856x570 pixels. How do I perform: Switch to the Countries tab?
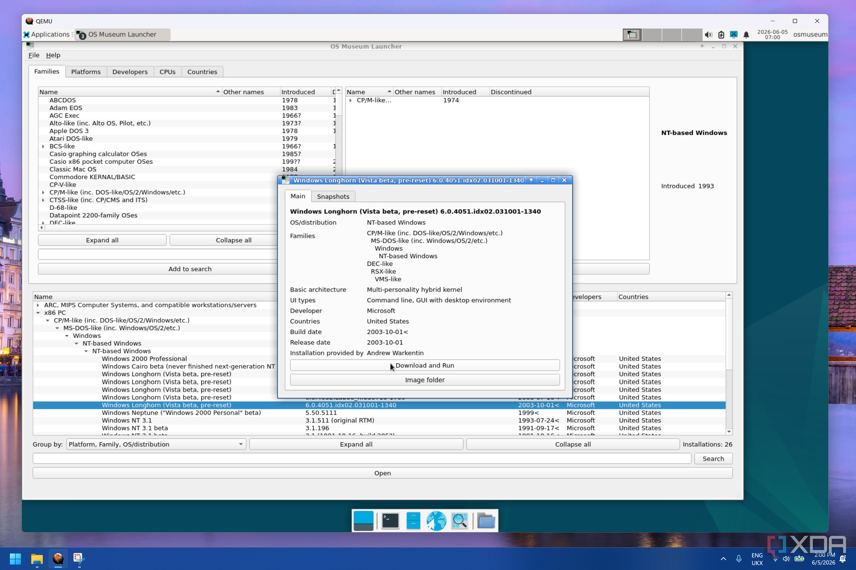[202, 72]
